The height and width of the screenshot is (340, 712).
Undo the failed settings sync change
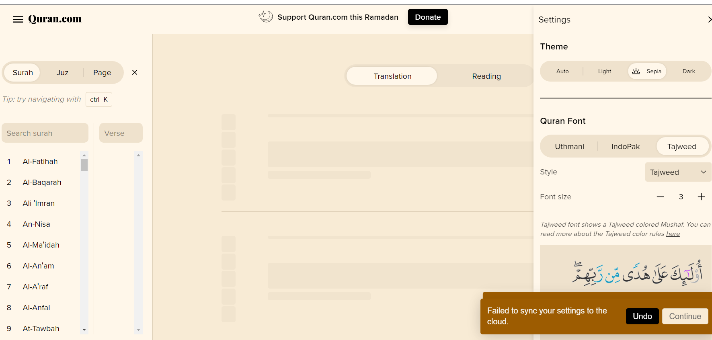tap(642, 316)
